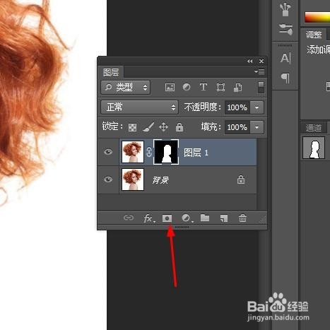Hide 背景 layer visibility eye
Viewport: 330px width, 330px height.
[108, 179]
